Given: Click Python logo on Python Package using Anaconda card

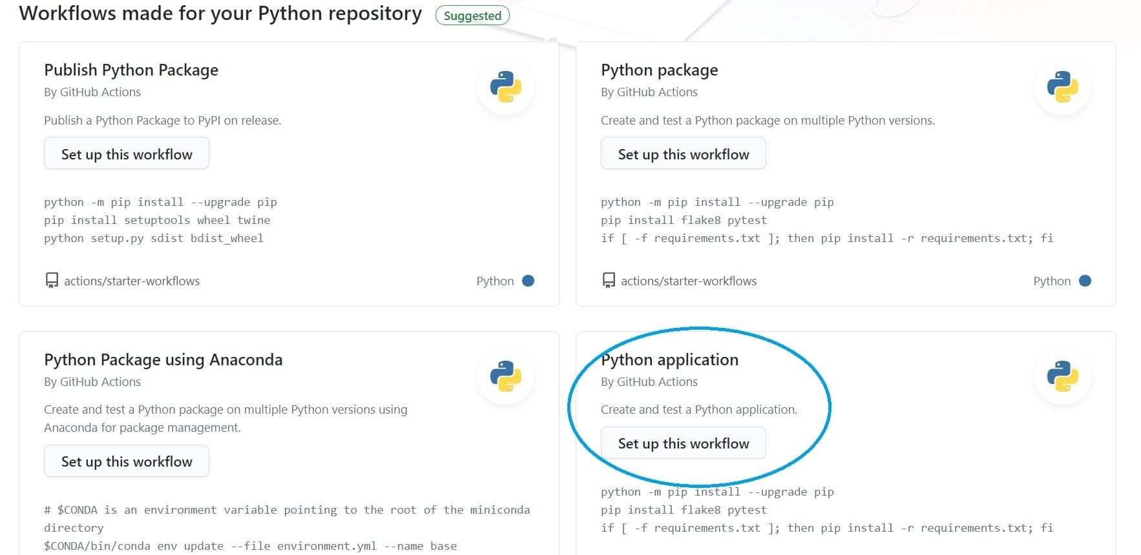Looking at the screenshot, I should [505, 376].
